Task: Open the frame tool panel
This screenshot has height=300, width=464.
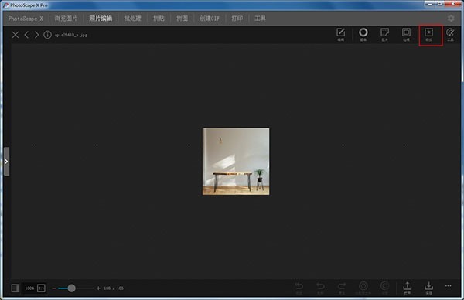Action: tap(406, 35)
